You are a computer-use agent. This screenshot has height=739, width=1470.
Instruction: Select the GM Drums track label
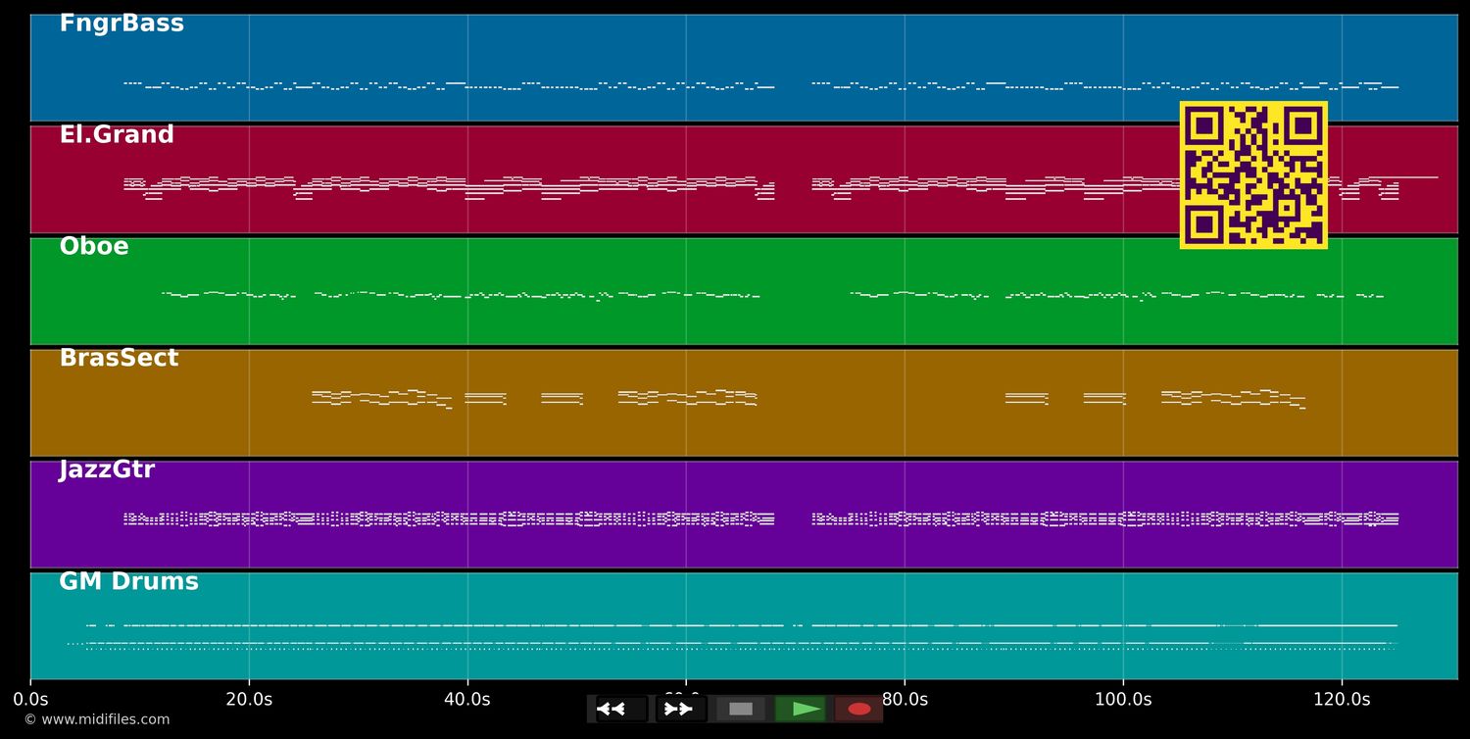128,582
